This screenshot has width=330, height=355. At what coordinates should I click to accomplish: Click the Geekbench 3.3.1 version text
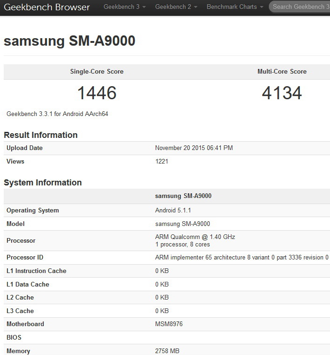[57, 114]
